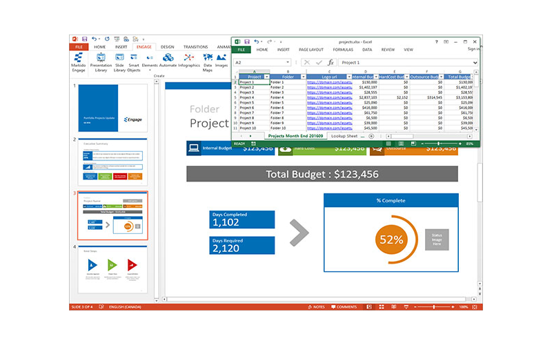Save the PowerPoint presentation from quick access
Viewport: 552px width, 345px height.
point(84,39)
